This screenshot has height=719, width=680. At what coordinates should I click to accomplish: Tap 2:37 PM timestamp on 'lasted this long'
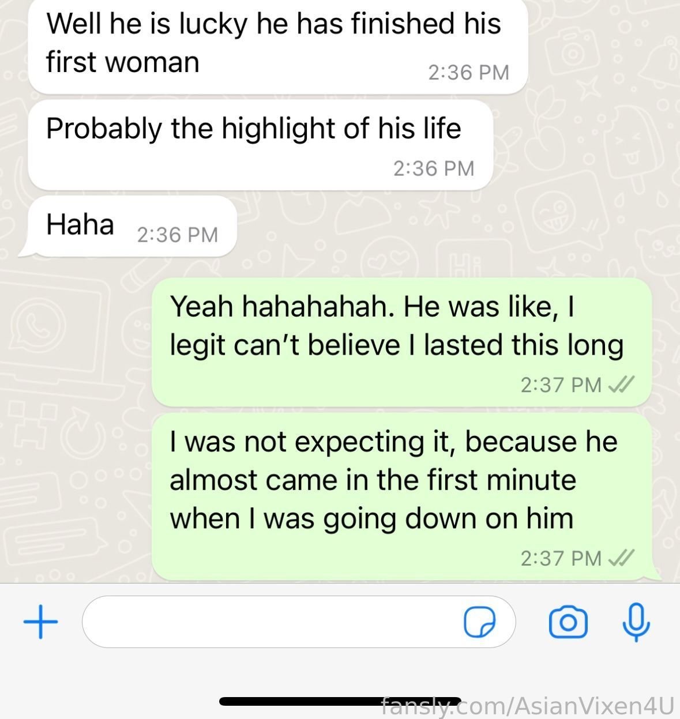click(561, 385)
